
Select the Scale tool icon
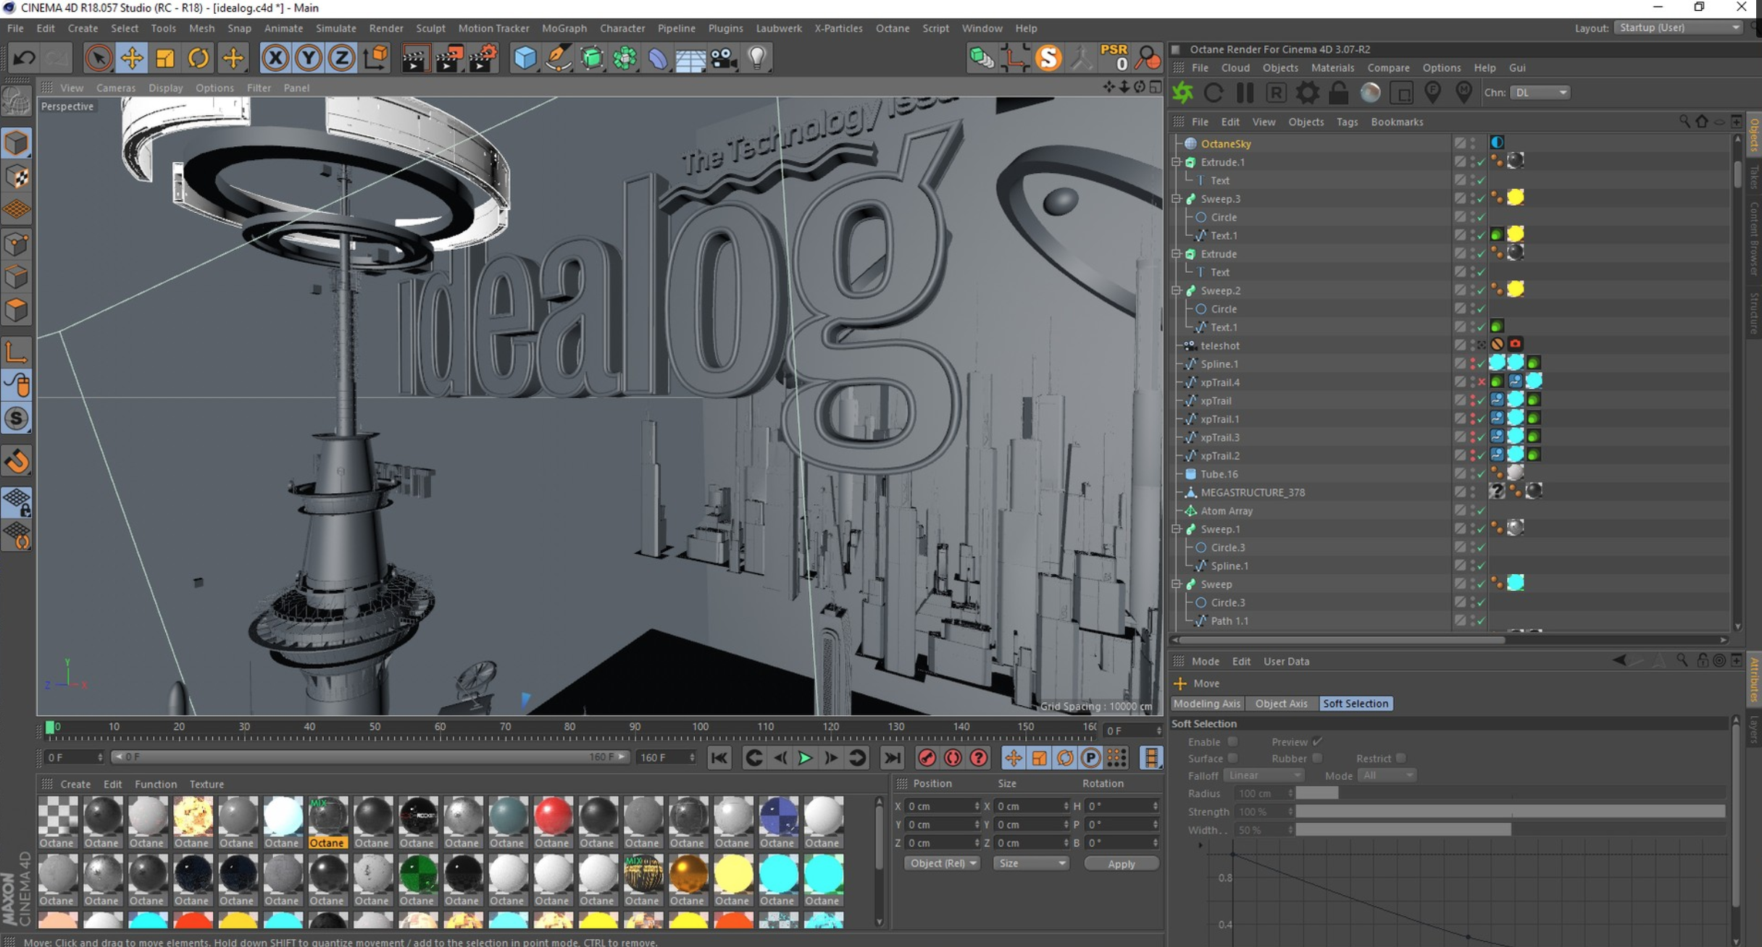coord(165,58)
